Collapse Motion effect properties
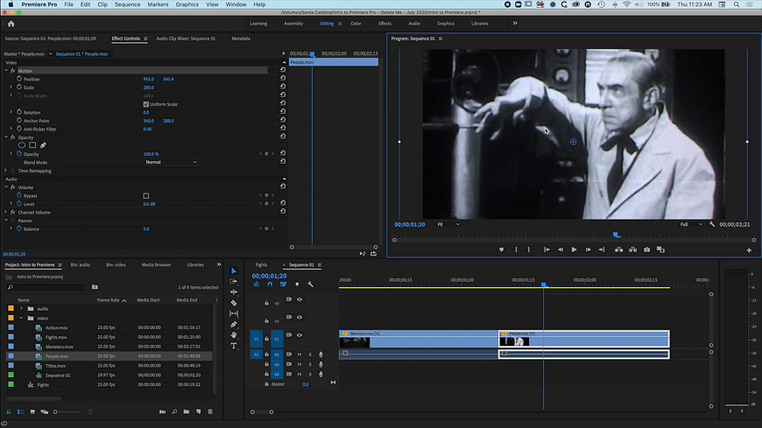Image resolution: width=762 pixels, height=428 pixels. 6,70
